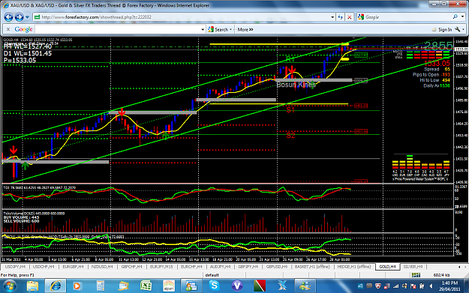The height and width of the screenshot is (293, 469).
Task: Switch to the NZDUSD,H4 chart tab
Action: click(x=102, y=267)
